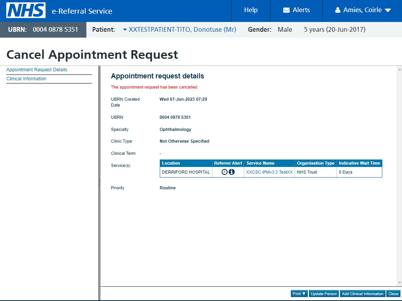The height and width of the screenshot is (301, 402).
Task: Click the Update Person button
Action: click(323, 294)
